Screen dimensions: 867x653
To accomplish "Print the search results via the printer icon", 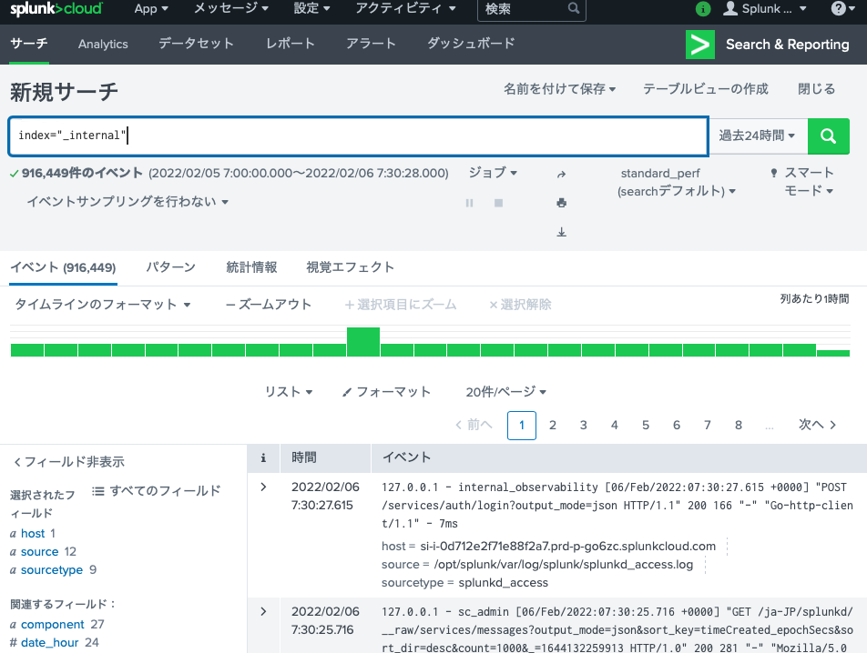I will coord(561,203).
